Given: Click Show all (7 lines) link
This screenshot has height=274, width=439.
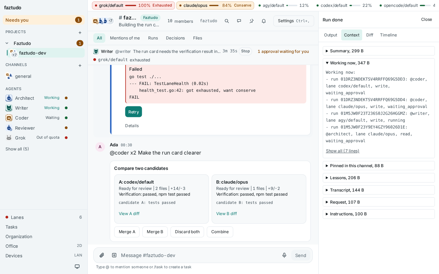Looking at the screenshot, I should point(342,151).
